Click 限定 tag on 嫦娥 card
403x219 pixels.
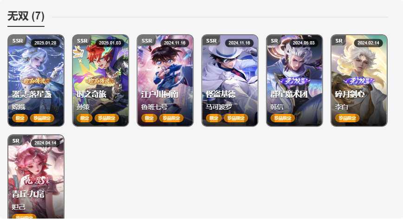(x=20, y=118)
